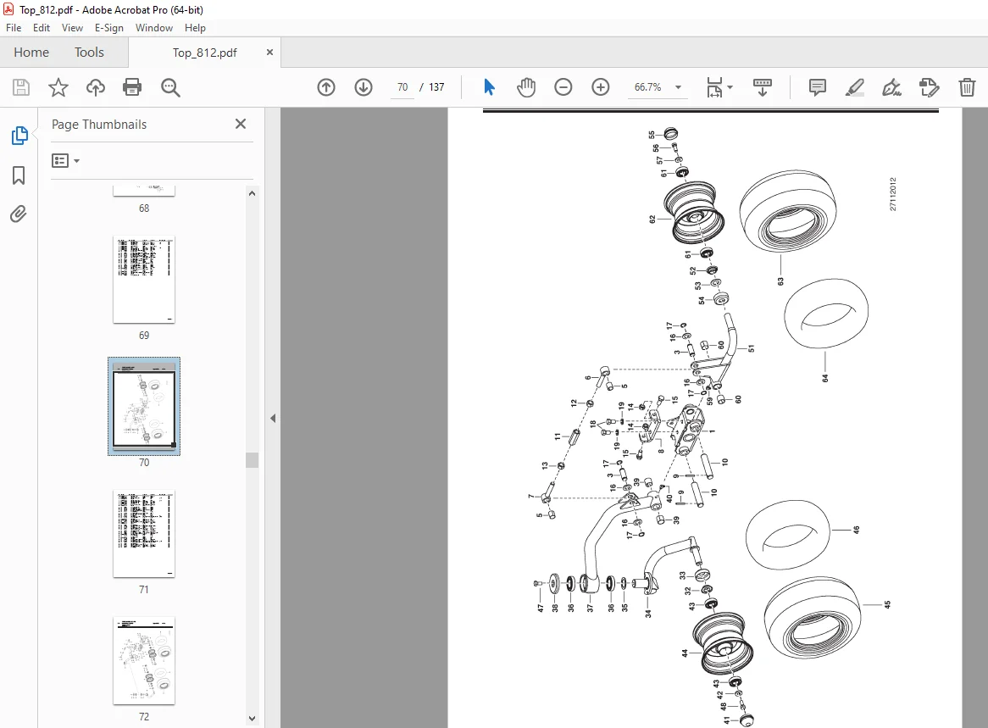Go to the previous page arrow
The image size is (988, 728).
click(325, 87)
